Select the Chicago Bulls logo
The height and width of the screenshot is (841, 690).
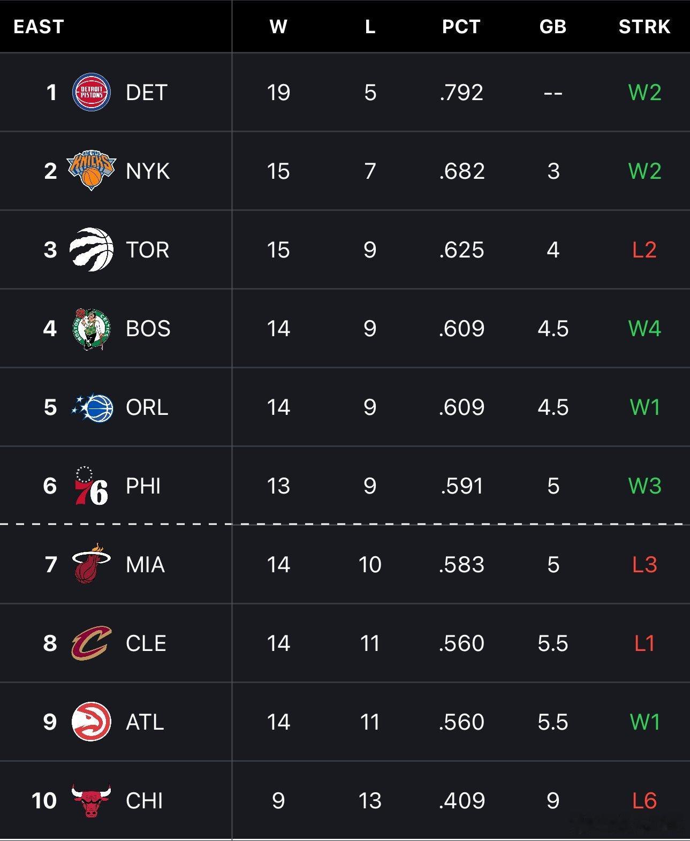point(92,801)
